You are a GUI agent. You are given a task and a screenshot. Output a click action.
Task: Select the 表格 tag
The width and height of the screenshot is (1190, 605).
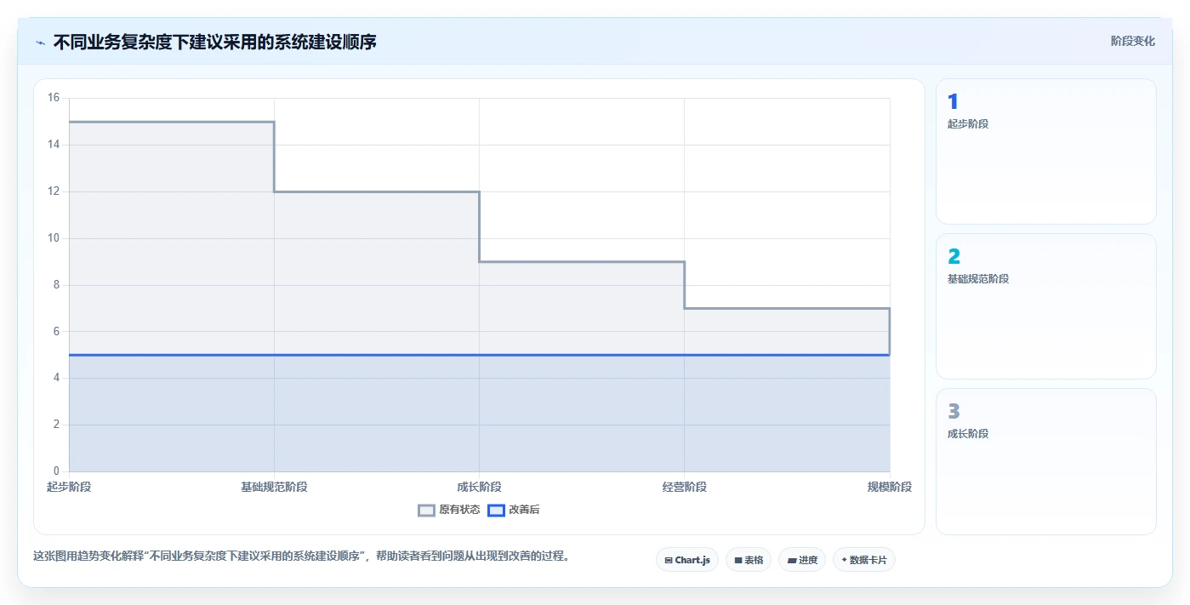[x=749, y=560]
